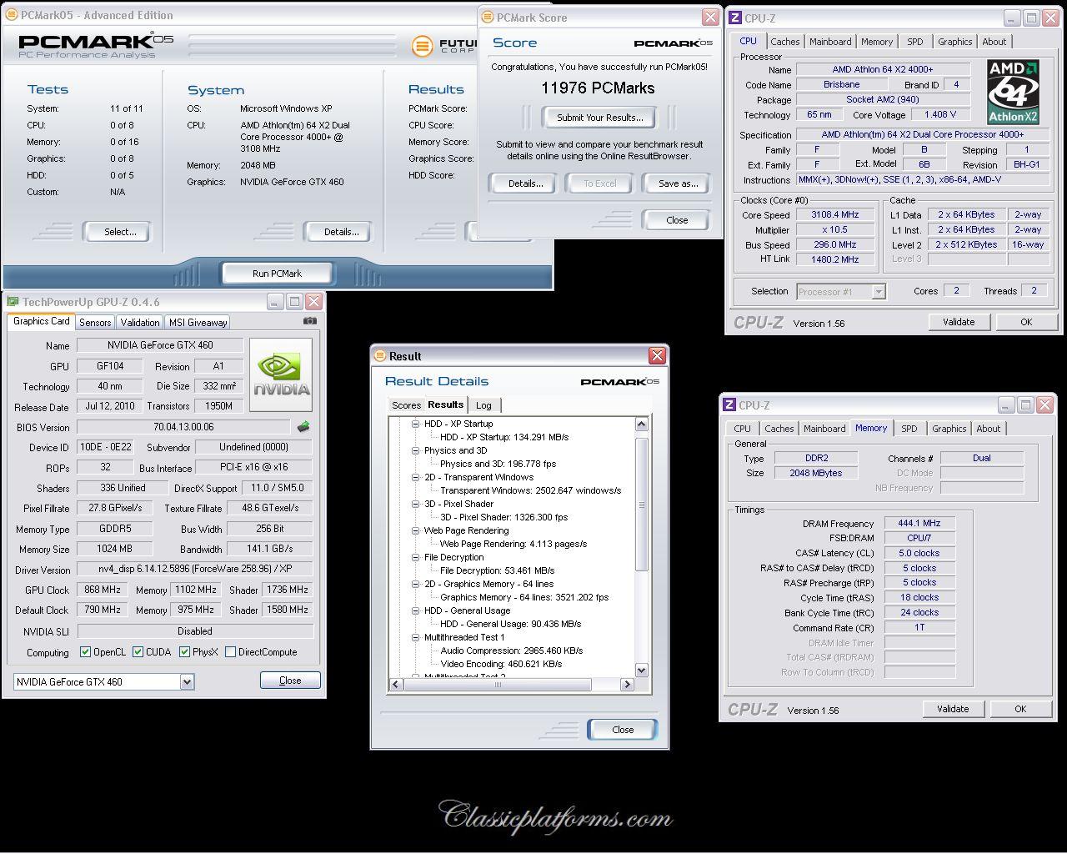This screenshot has height=854, width=1067.
Task: Click the 11976 PCMarks score text
Action: pos(598,88)
